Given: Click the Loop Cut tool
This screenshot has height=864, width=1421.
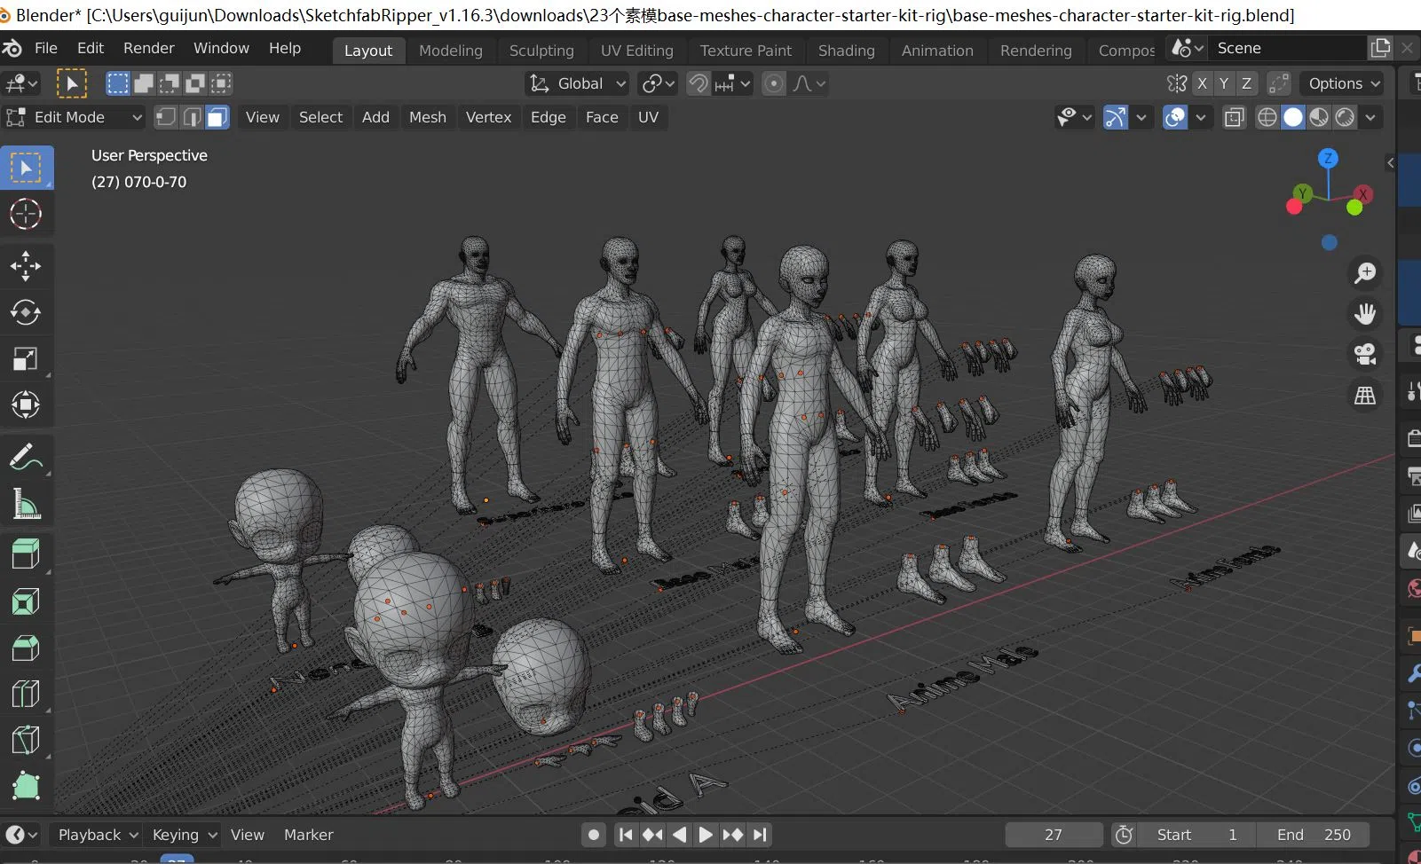Looking at the screenshot, I should [x=26, y=694].
